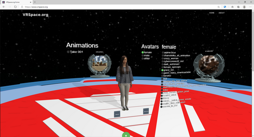Viewport: 254px width, 137px height.
Task: Choose the gwen_stacy_downloadable avatar
Action: [176, 73]
